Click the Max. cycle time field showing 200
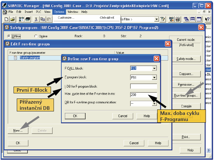The width and height of the screenshot is (214, 160). (x=144, y=95)
